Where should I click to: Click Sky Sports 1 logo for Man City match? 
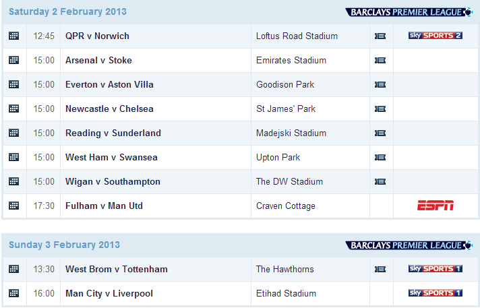436,293
